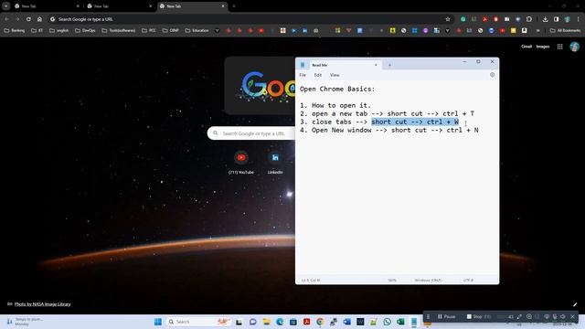Open Banking bookmarks folder
Viewport: 585px width, 329px height.
pyautogui.click(x=15, y=30)
